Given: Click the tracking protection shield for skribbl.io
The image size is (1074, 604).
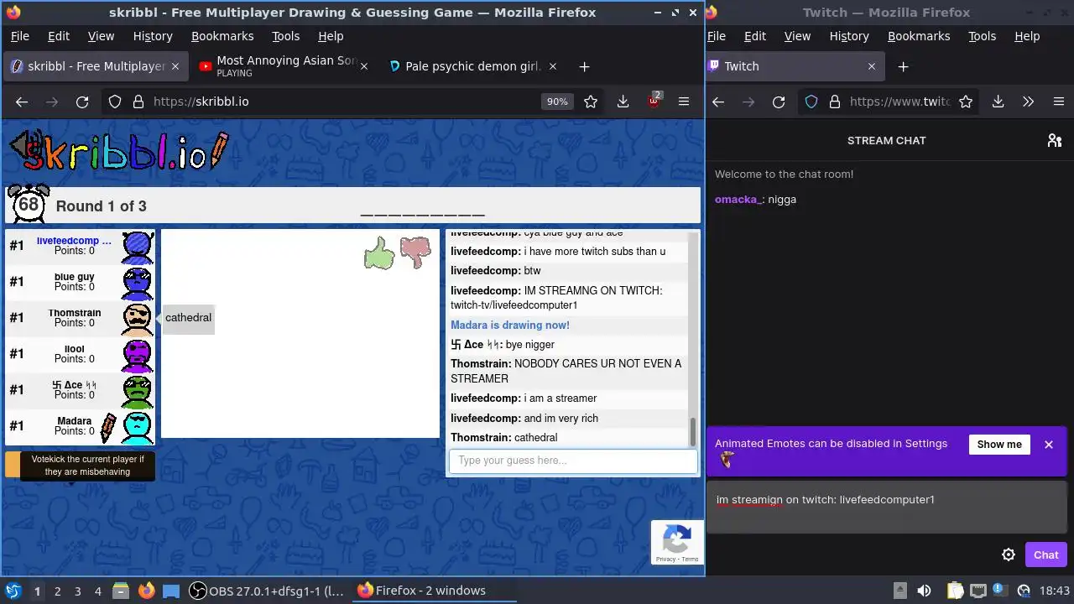Looking at the screenshot, I should (x=115, y=102).
